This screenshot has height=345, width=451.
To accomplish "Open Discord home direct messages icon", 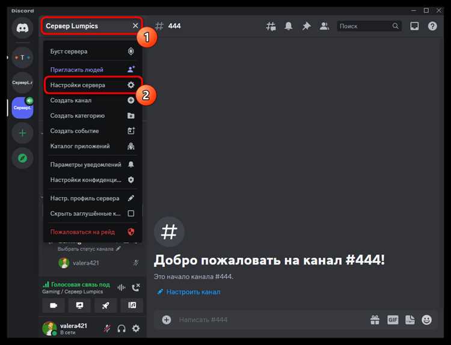I will (22, 28).
